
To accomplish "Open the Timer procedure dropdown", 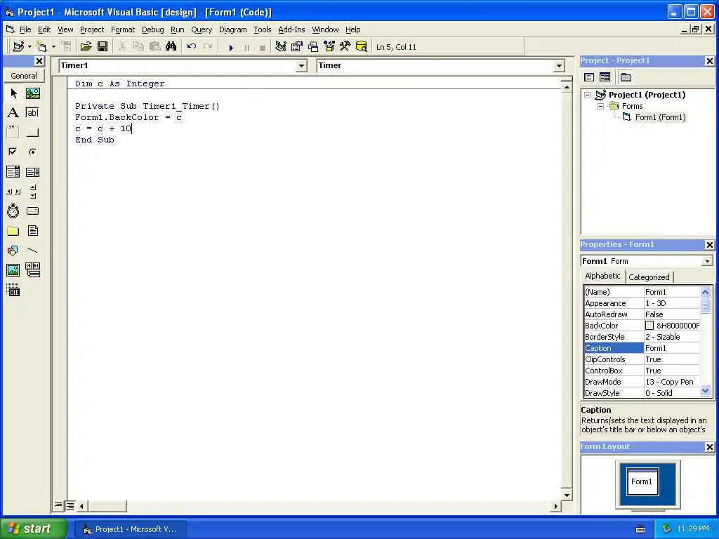I will (558, 66).
